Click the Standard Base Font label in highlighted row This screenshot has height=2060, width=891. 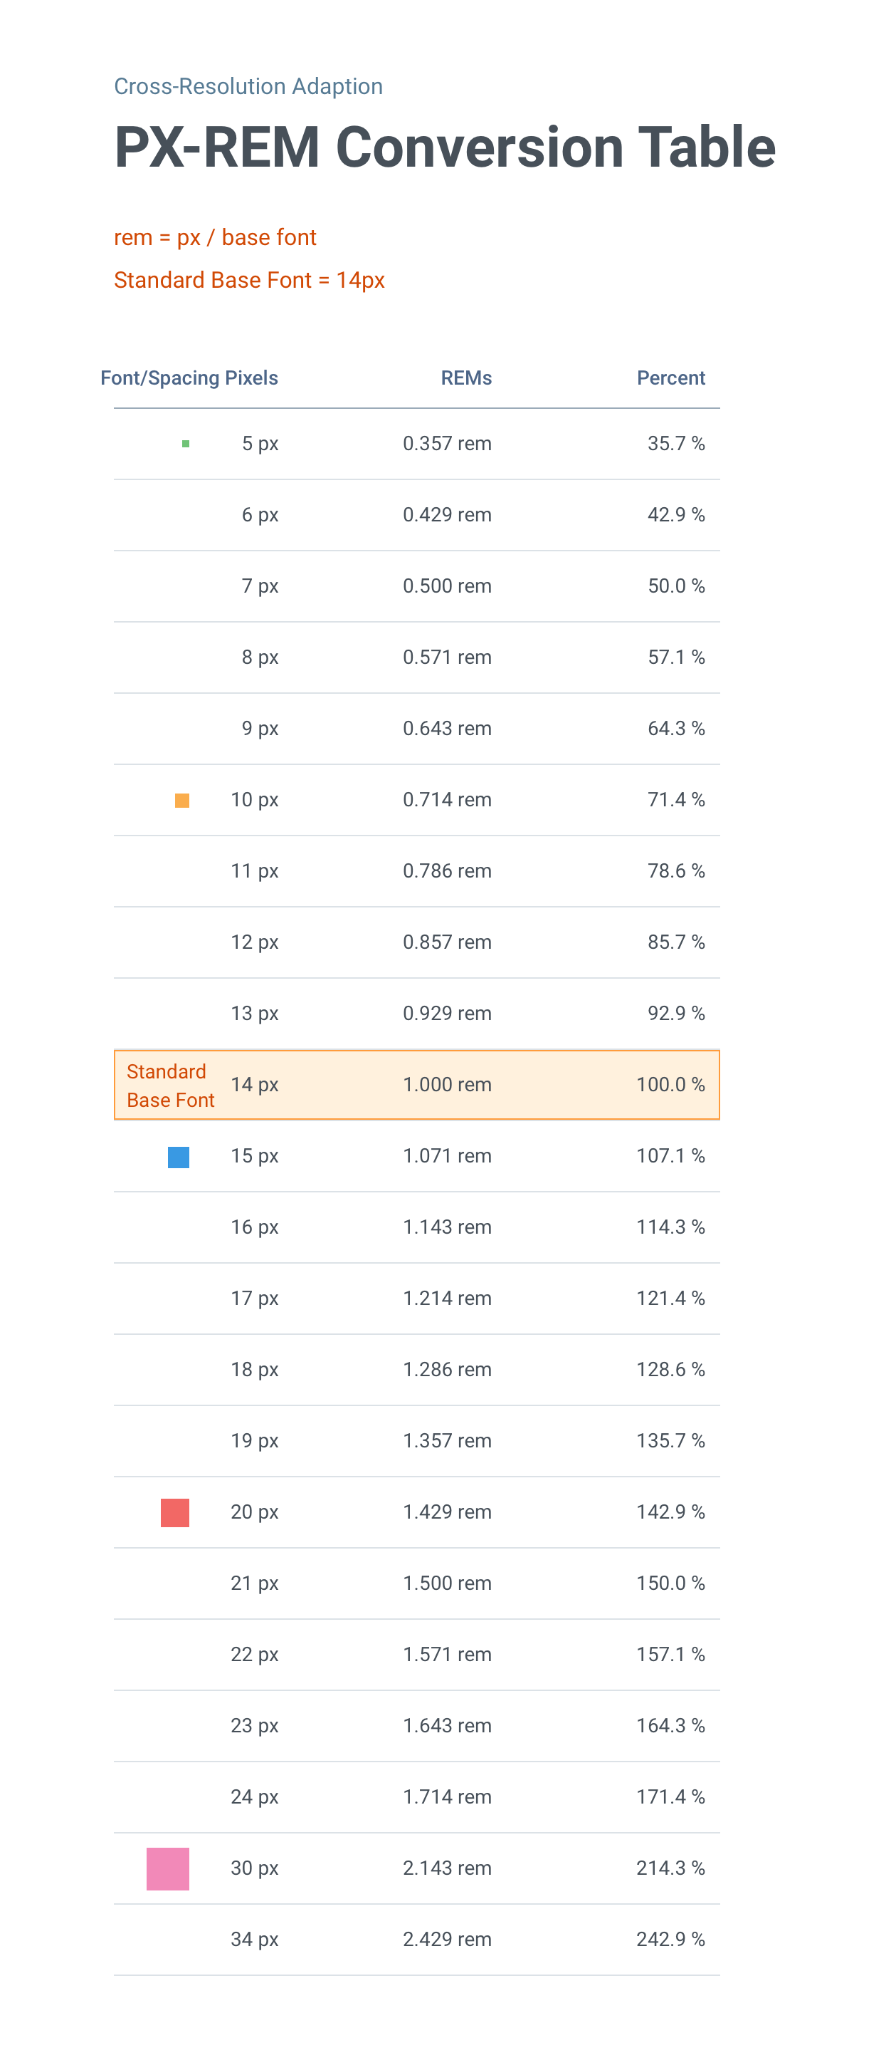pos(170,1085)
